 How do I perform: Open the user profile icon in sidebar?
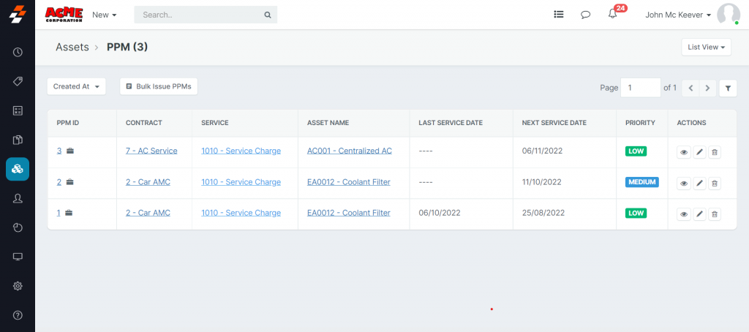coord(18,199)
